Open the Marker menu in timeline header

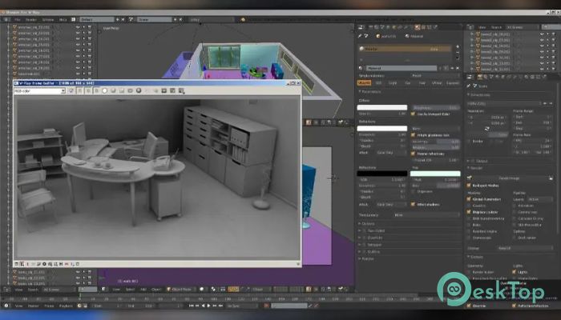(34, 306)
